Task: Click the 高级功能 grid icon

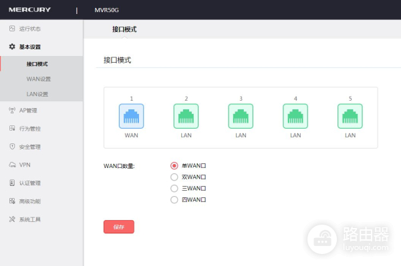Action: point(12,201)
